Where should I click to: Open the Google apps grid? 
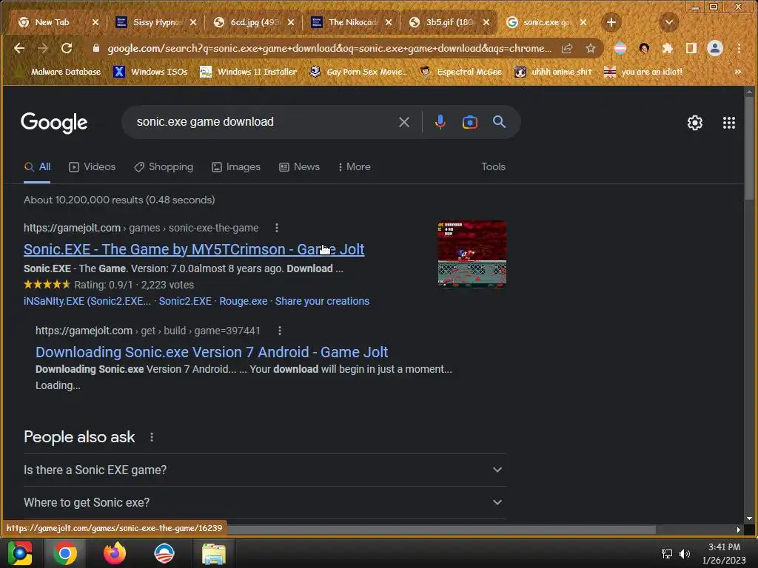click(729, 123)
